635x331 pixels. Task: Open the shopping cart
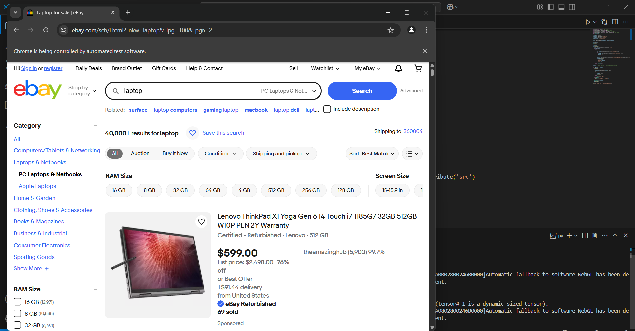click(x=418, y=68)
